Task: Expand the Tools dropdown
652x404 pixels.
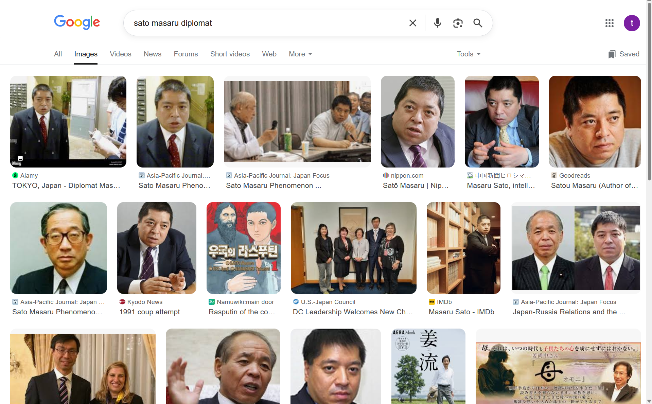Action: click(469, 54)
